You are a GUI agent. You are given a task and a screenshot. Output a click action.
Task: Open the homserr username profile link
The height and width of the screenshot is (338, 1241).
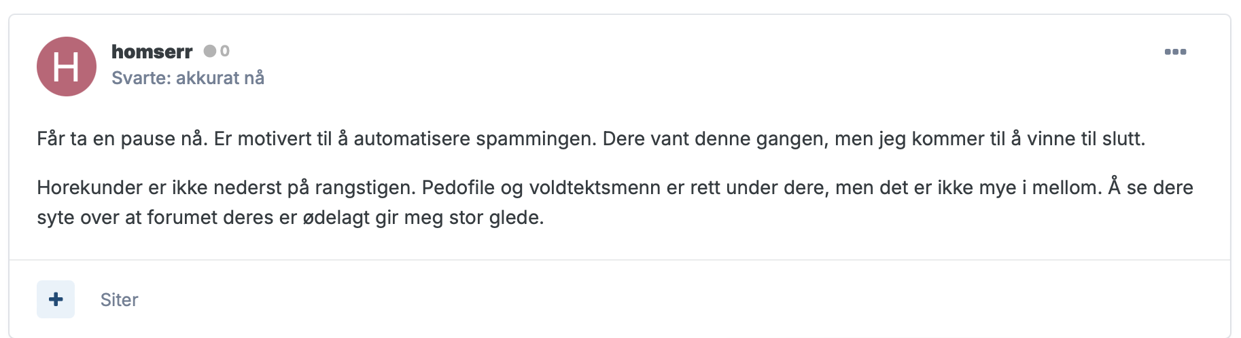(152, 52)
